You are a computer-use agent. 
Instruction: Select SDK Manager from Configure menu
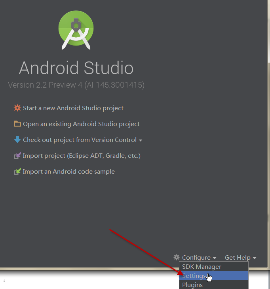click(x=214, y=267)
